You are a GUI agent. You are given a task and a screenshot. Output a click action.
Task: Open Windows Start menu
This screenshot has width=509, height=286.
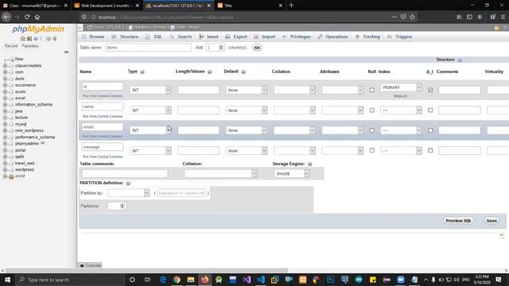[7, 280]
